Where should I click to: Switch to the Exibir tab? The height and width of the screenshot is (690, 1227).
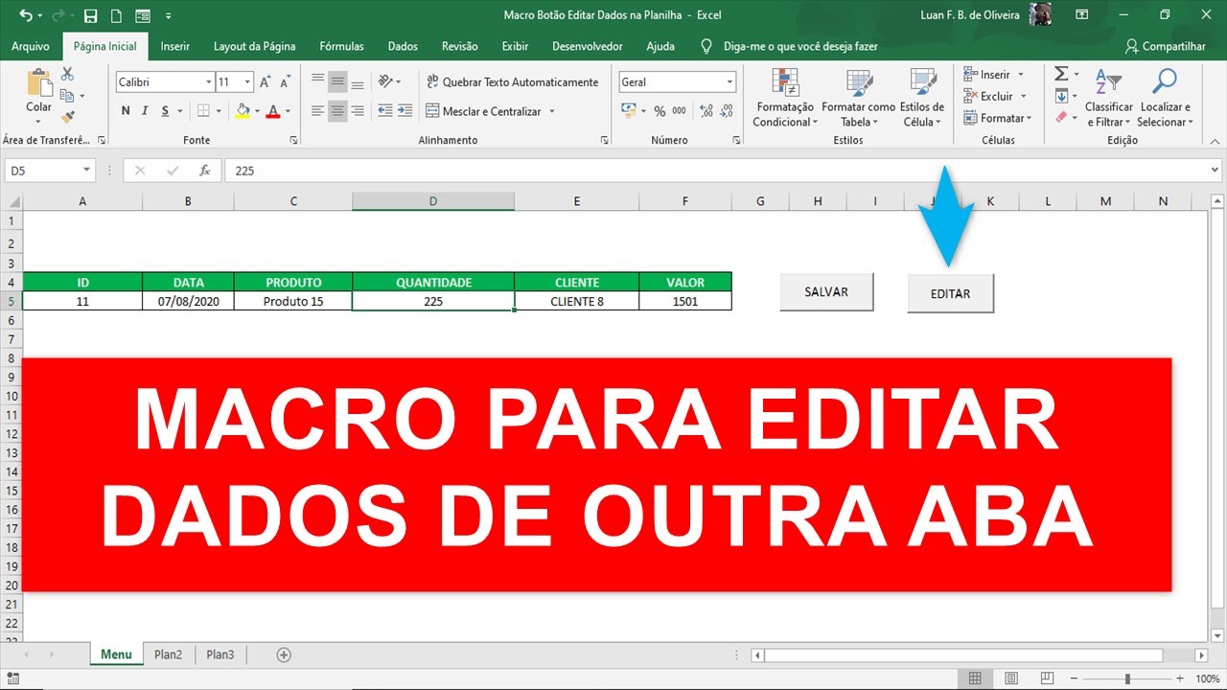[x=515, y=46]
